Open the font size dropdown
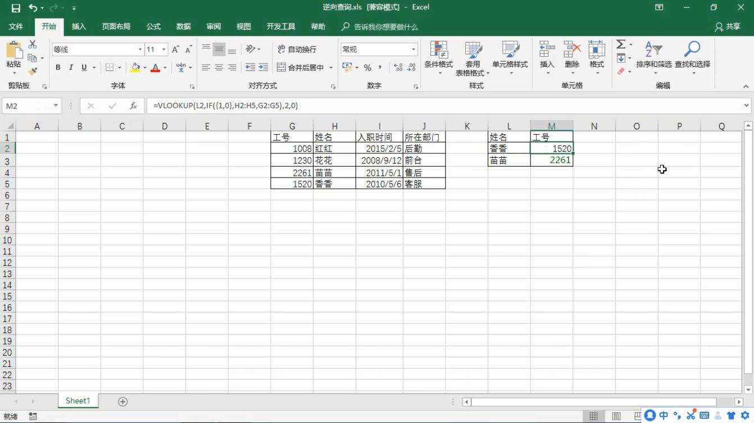The height and width of the screenshot is (423, 754). (164, 49)
